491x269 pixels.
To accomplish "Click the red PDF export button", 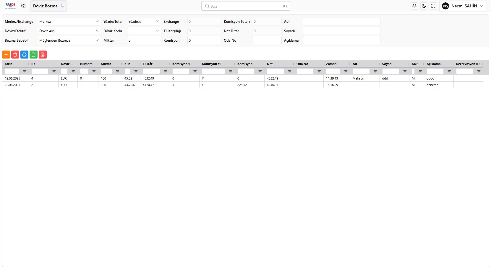I will coord(43,55).
